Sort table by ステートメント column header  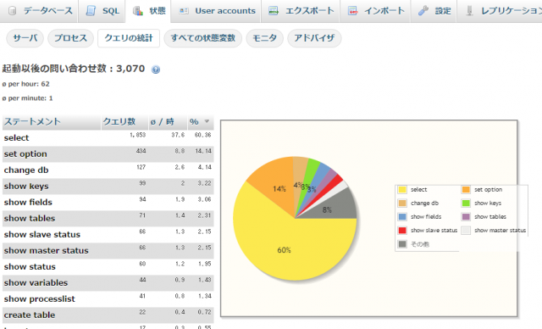click(x=32, y=122)
